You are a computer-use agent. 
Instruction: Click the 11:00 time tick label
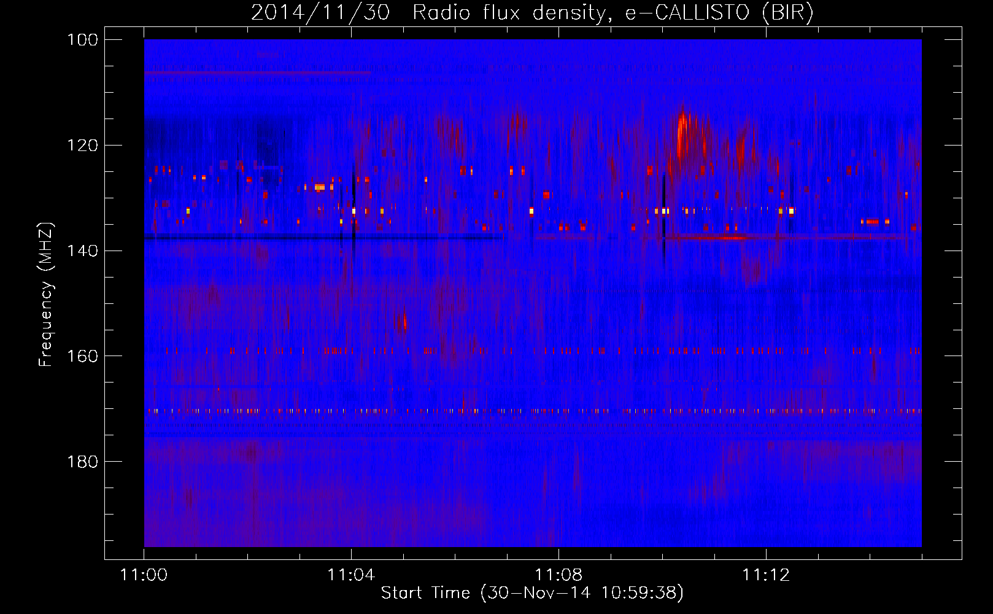click(144, 575)
